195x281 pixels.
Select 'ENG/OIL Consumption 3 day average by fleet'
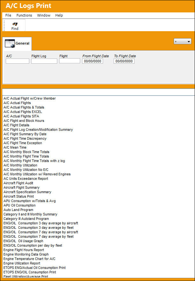(38, 228)
